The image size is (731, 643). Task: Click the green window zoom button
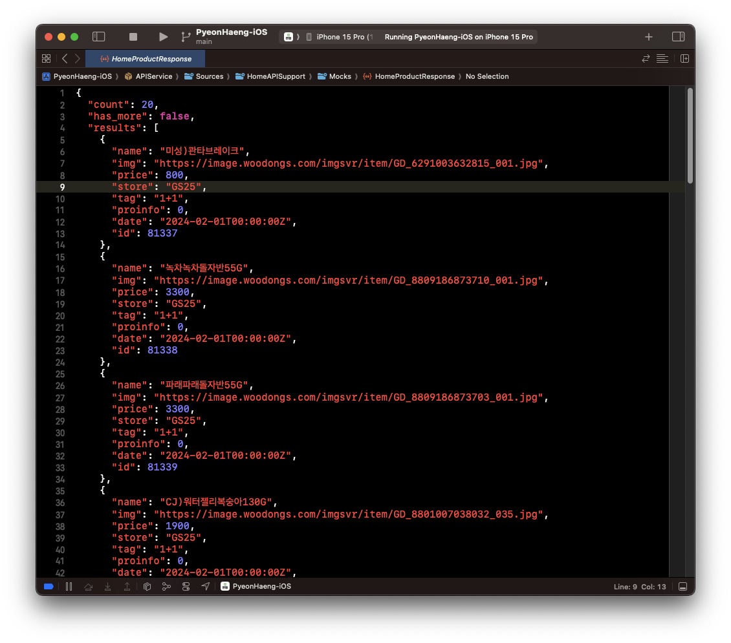(74, 37)
